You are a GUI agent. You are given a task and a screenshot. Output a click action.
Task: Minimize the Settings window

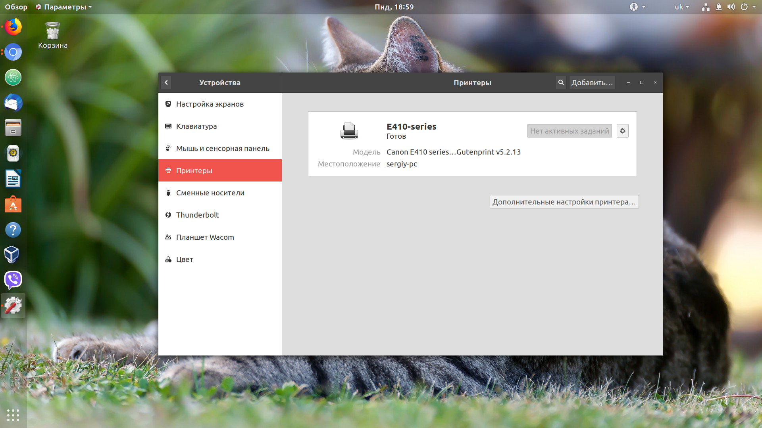coord(628,82)
